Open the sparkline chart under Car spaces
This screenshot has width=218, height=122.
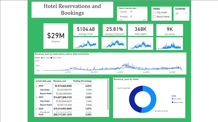coord(170,44)
